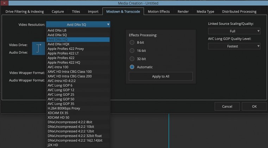Select the 8-bit effects processing option
268x148 pixels.
132,42
